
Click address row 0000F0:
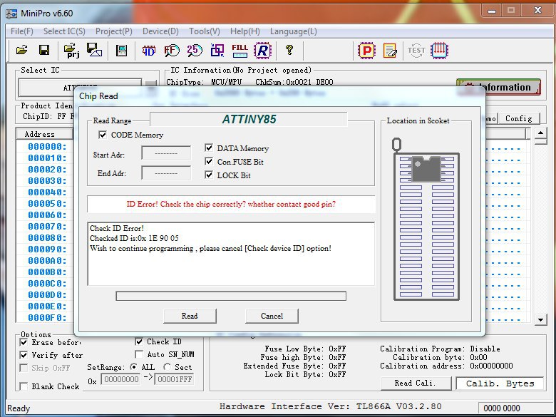(47, 317)
